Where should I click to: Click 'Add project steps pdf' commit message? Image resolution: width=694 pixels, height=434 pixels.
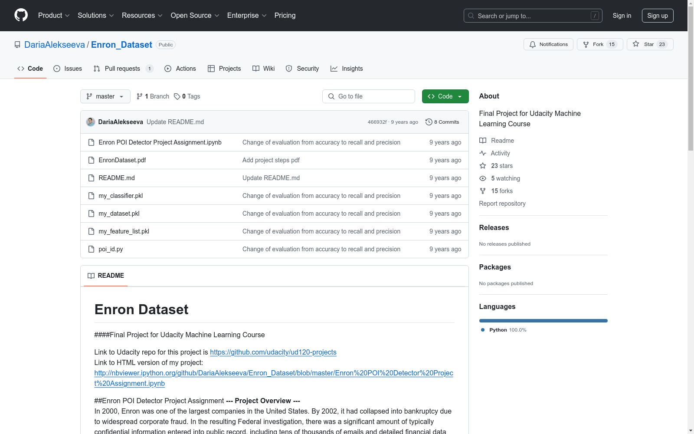click(x=271, y=160)
